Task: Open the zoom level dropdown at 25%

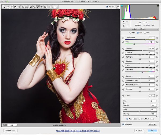Action: [16, 125]
